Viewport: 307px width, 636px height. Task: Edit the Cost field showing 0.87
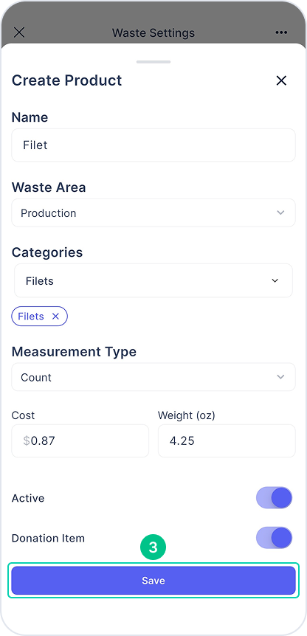[x=80, y=441]
